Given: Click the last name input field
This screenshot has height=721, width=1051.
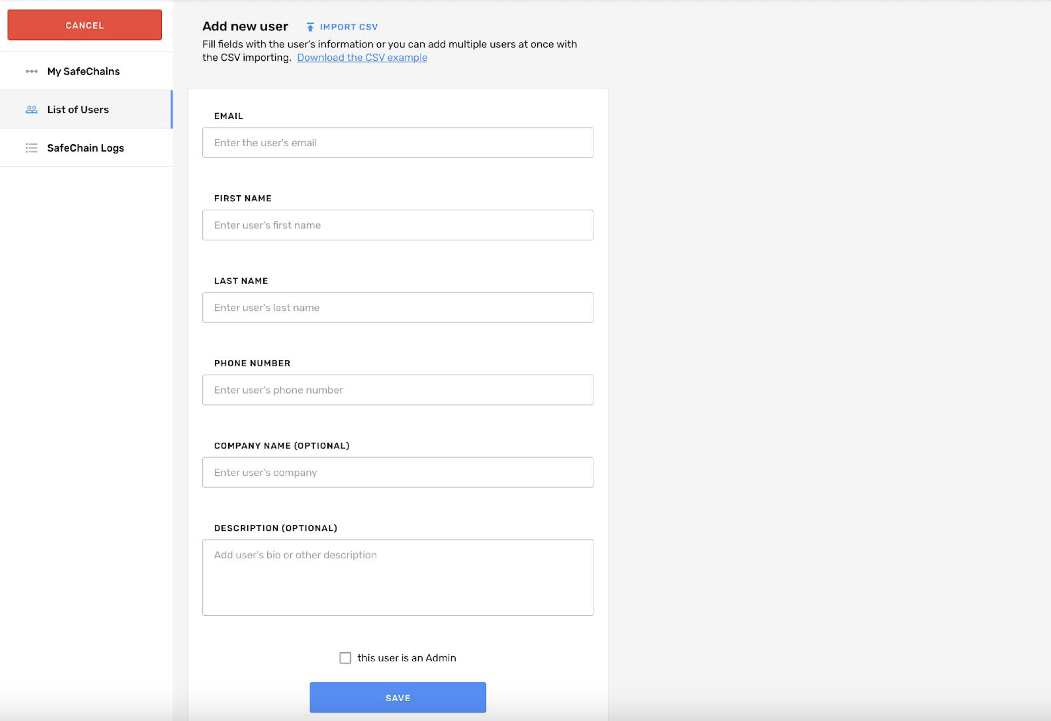Looking at the screenshot, I should [398, 307].
